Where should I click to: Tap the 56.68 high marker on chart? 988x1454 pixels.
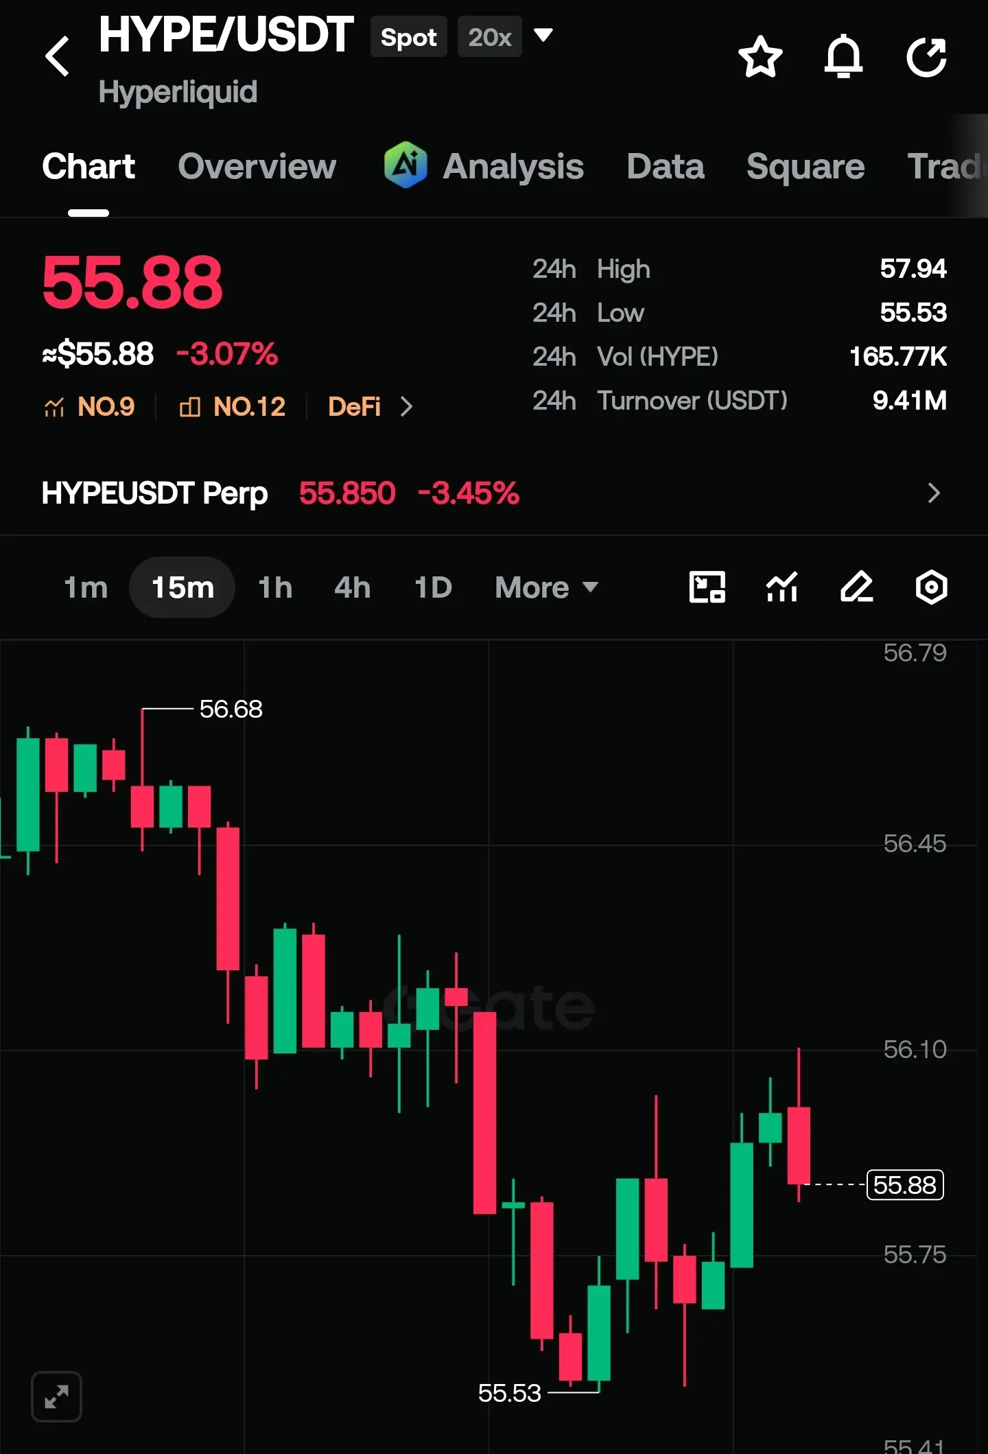(231, 709)
